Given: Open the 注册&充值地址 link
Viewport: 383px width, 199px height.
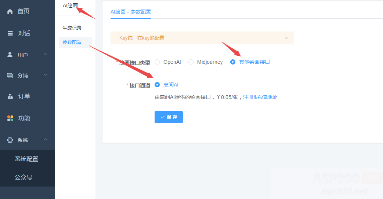Looking at the screenshot, I should [260, 97].
